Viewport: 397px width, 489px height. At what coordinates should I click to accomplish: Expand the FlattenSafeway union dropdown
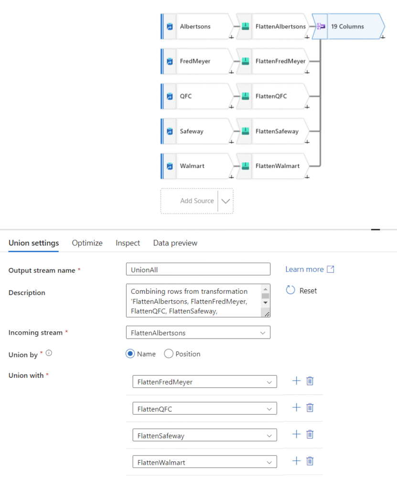click(x=205, y=435)
